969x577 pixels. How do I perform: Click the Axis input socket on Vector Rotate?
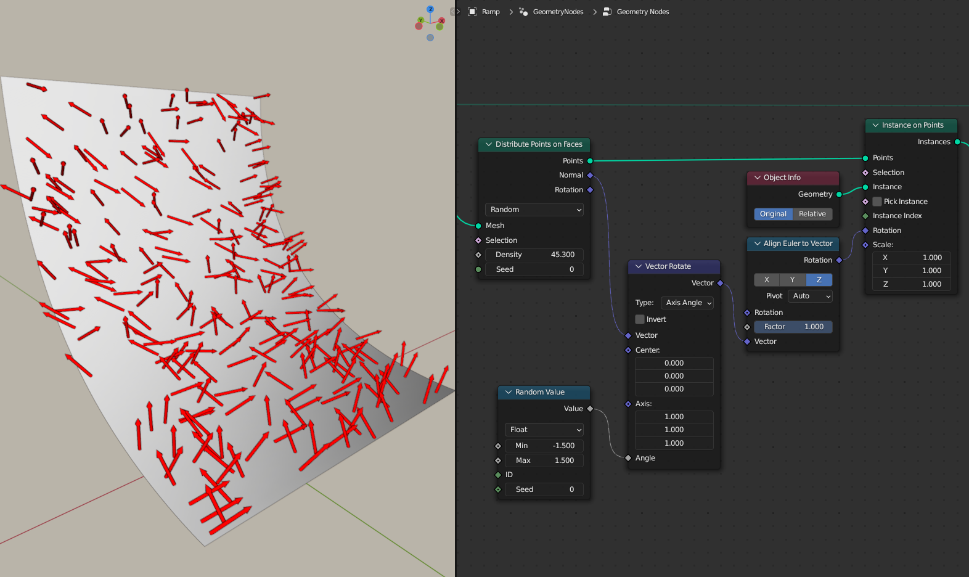[x=628, y=404]
